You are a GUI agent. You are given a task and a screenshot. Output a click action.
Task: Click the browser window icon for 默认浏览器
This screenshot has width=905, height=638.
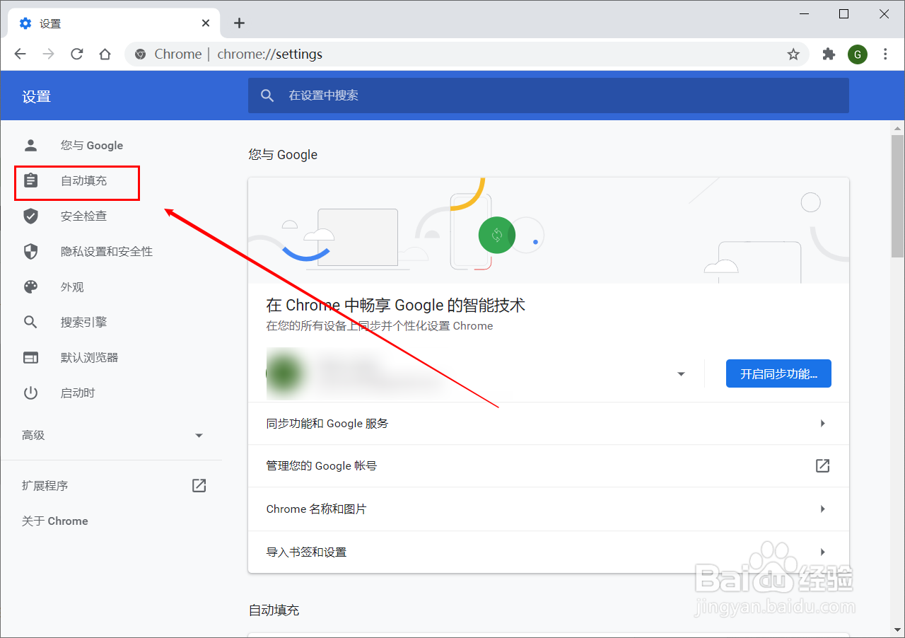coord(30,358)
